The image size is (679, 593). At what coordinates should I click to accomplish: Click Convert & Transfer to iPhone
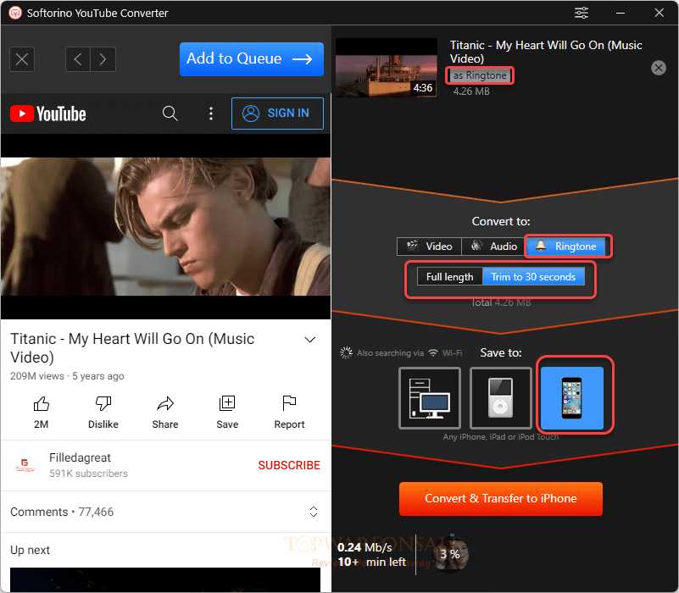coord(501,499)
